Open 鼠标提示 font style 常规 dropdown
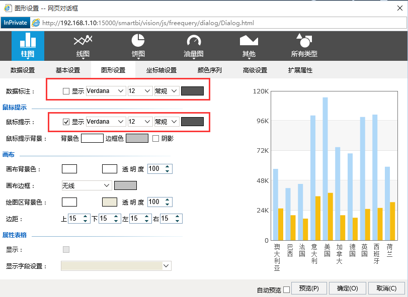 [167, 122]
